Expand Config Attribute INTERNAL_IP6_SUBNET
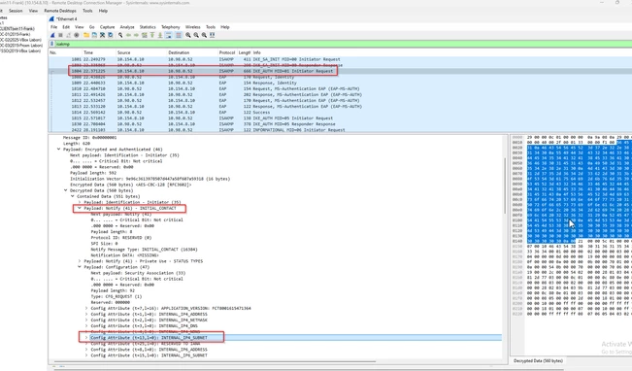The height and width of the screenshot is (371, 632). tap(86, 355)
